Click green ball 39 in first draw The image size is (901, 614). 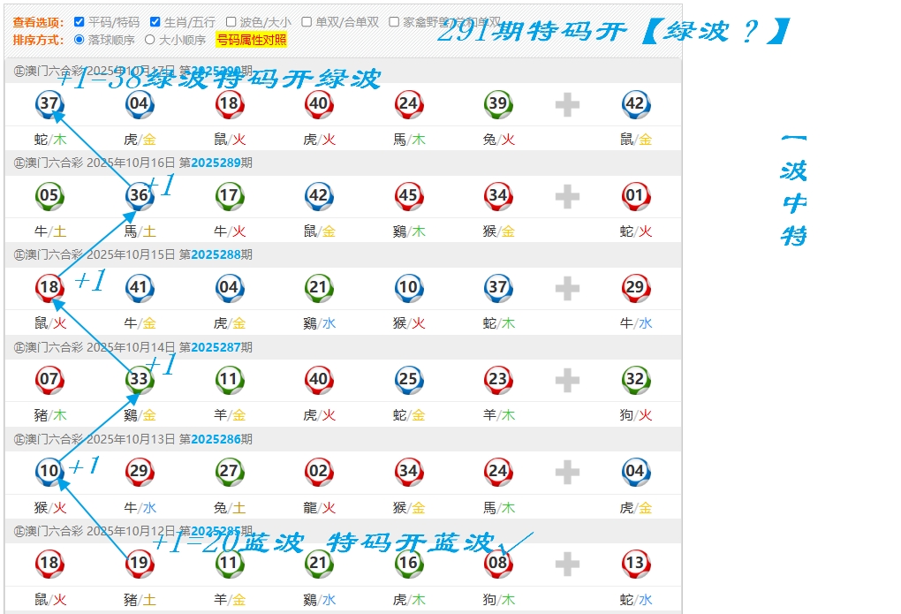498,104
